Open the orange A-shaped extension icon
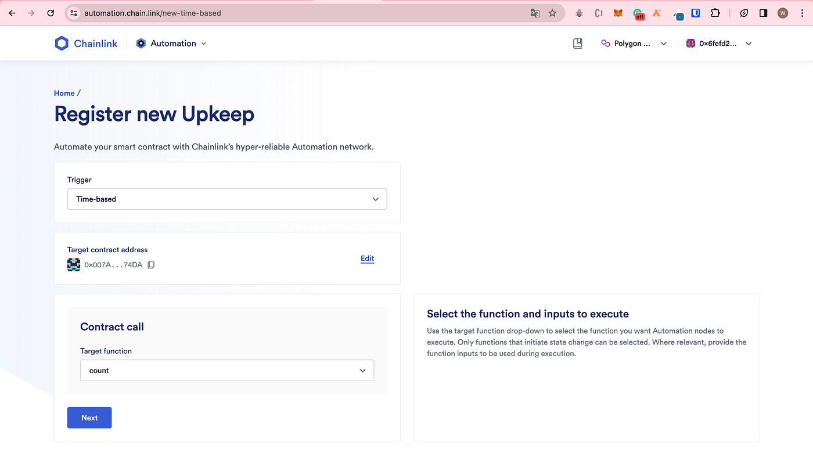Viewport: 813px width, 455px height. click(x=657, y=13)
